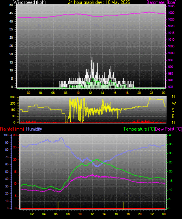Screen dimensions: 182x219
Task: Click 15 on the windspeed axis
Action: pyautogui.click(x=11, y=62)
